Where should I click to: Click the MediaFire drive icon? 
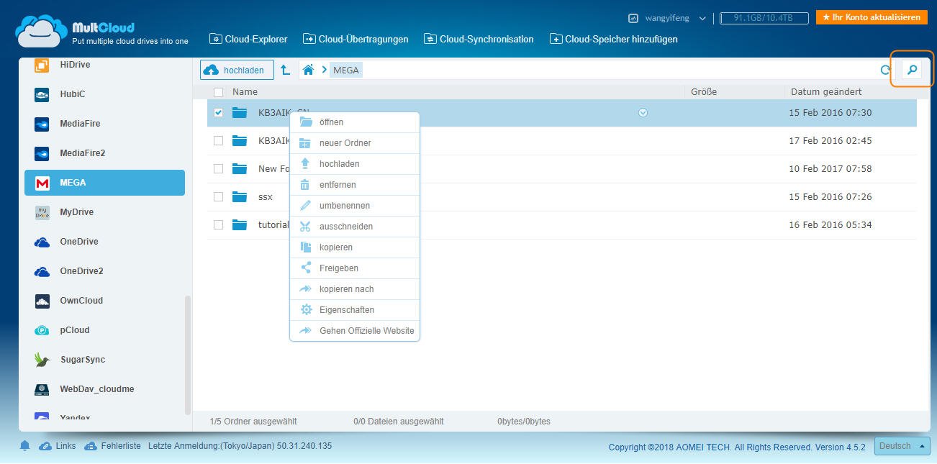tap(42, 124)
